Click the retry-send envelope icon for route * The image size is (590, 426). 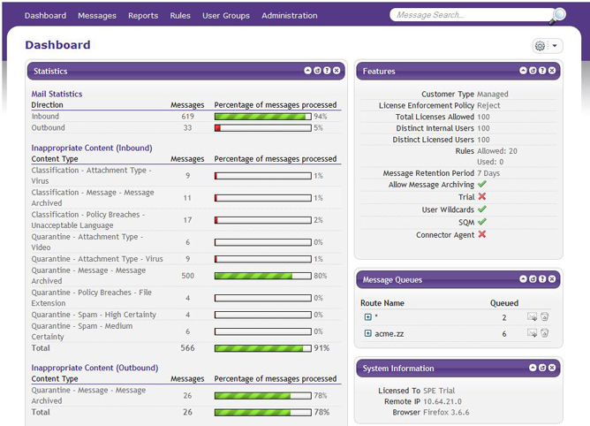(x=532, y=316)
